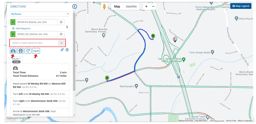
Task: Select bus transit mode
Action: coord(21,51)
